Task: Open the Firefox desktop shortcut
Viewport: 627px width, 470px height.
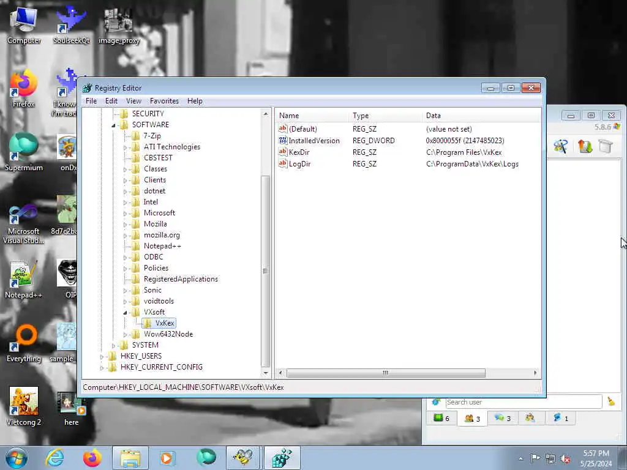Action: pos(24,89)
